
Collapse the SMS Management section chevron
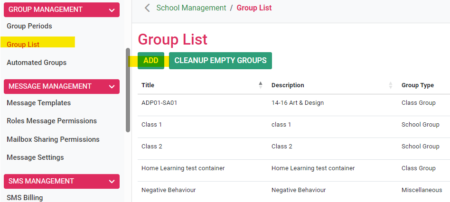[x=112, y=181]
